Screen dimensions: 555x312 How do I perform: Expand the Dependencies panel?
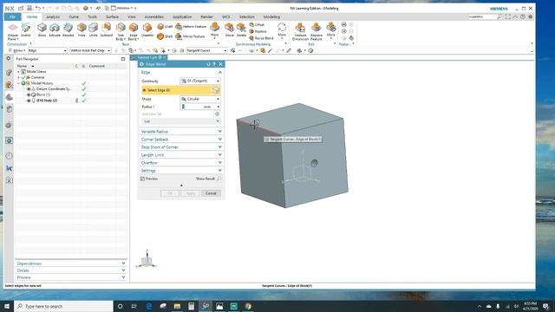(x=71, y=263)
